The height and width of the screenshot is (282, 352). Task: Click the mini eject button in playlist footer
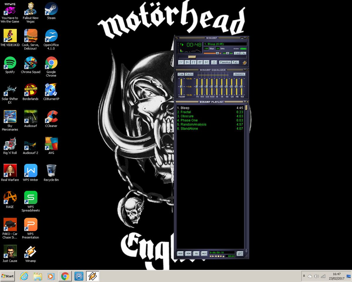[x=223, y=256]
